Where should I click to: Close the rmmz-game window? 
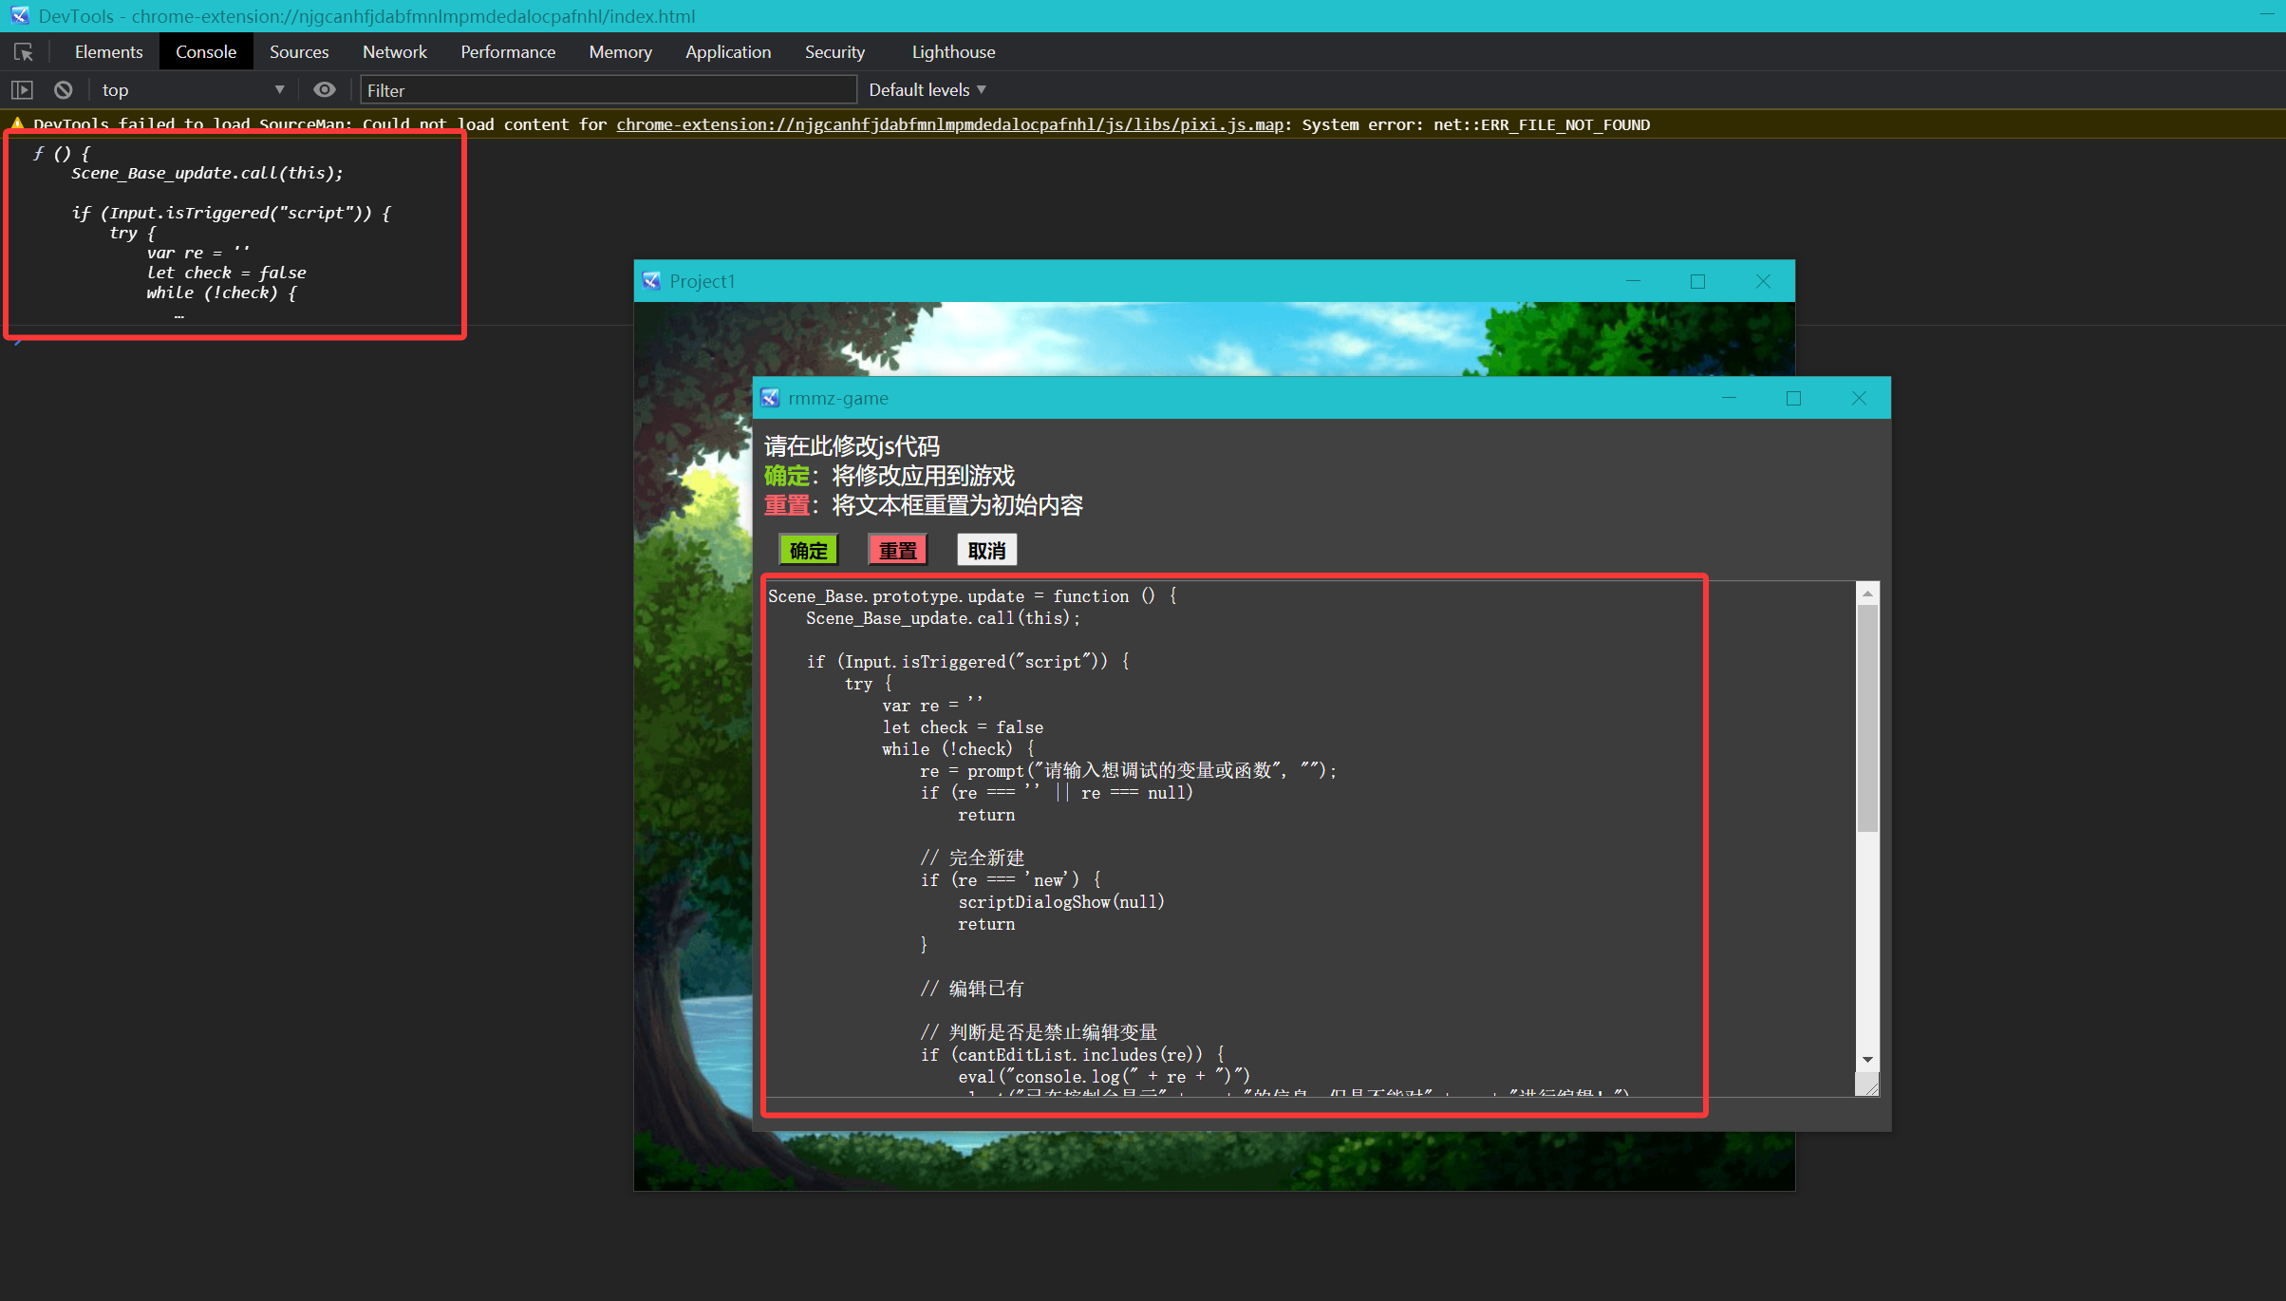(1859, 398)
